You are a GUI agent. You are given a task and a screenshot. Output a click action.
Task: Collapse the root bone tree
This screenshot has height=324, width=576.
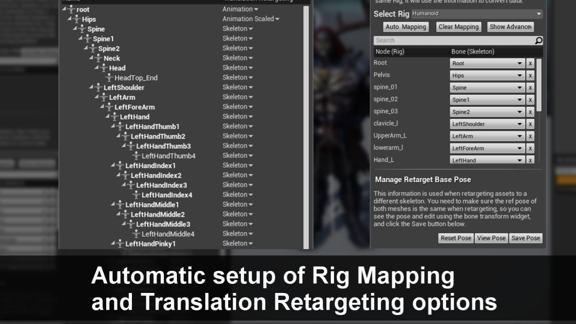click(64, 9)
